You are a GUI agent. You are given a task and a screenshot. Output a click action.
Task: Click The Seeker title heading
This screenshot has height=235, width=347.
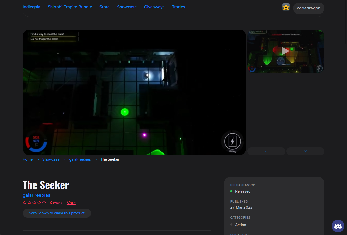46,185
